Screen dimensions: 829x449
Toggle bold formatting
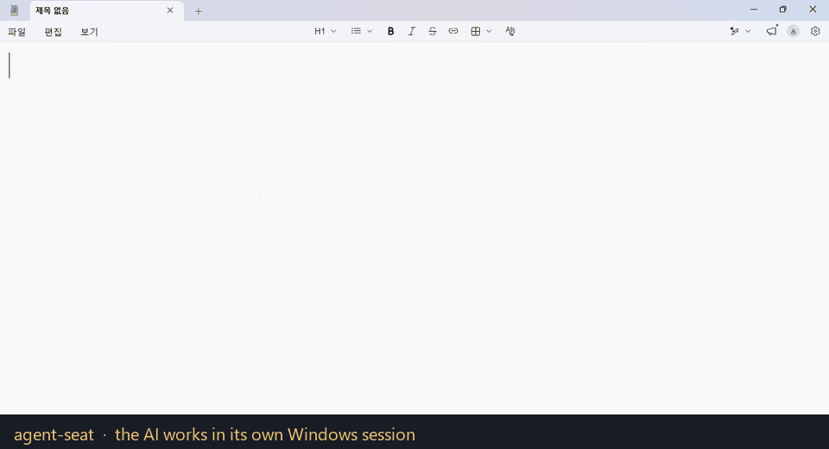click(x=390, y=31)
